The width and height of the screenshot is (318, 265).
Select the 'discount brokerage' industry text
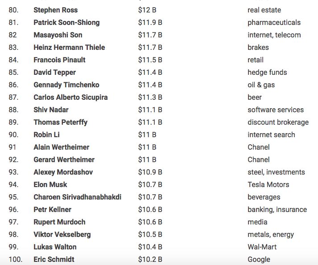point(278,122)
